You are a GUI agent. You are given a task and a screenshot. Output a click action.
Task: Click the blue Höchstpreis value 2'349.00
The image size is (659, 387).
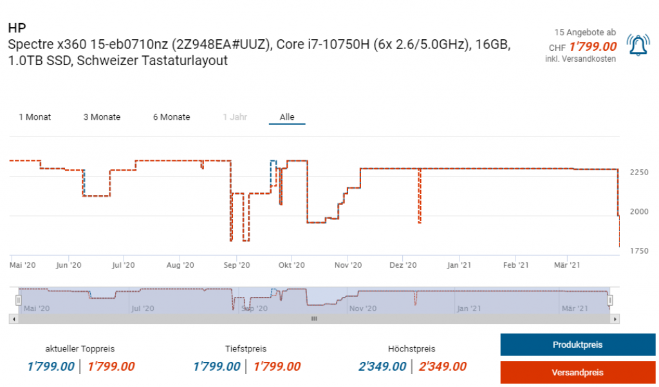pos(382,366)
